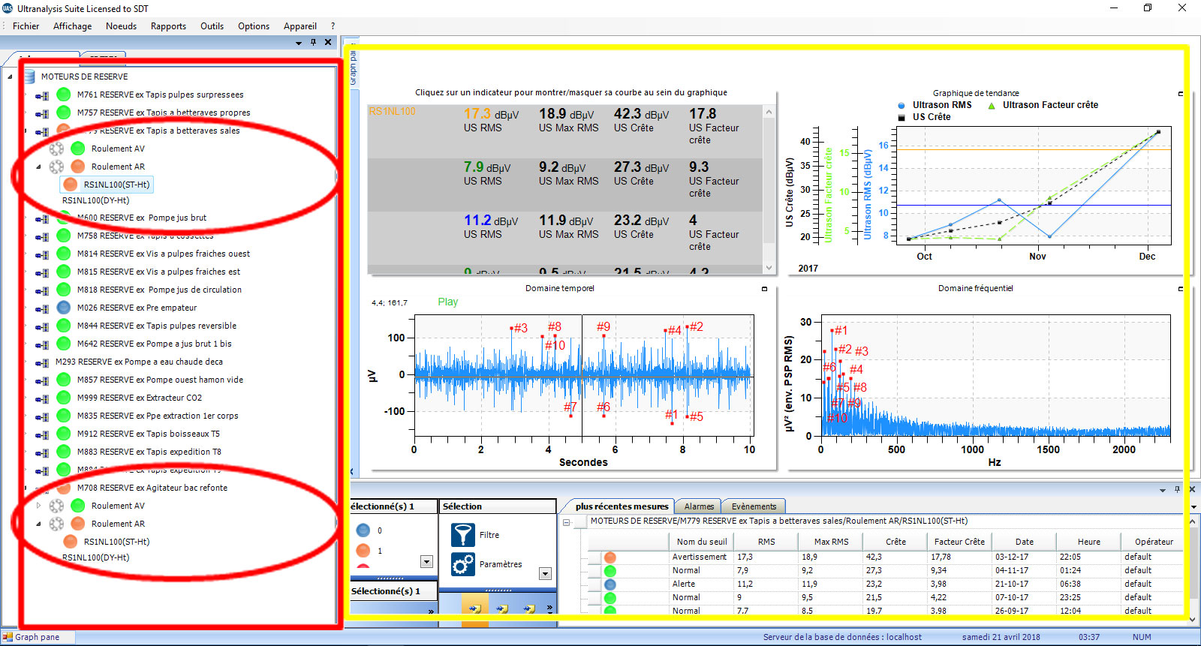Pin the measurements panel with pushpin icon
Screen dimensions: 1201x646
pyautogui.click(x=1177, y=489)
